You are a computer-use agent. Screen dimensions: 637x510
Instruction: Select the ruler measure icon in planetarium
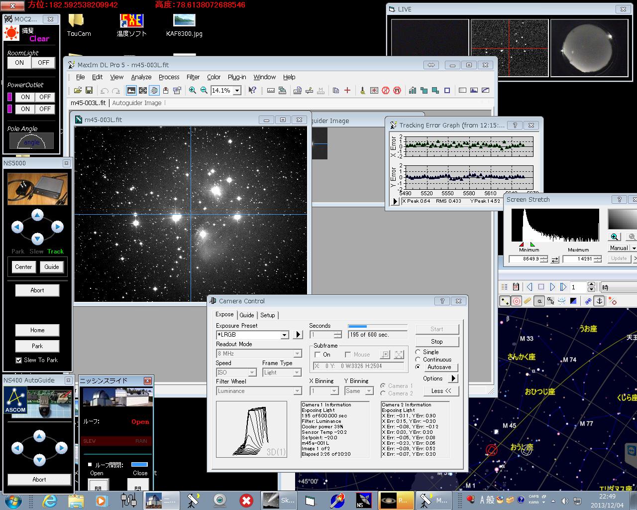pos(528,301)
